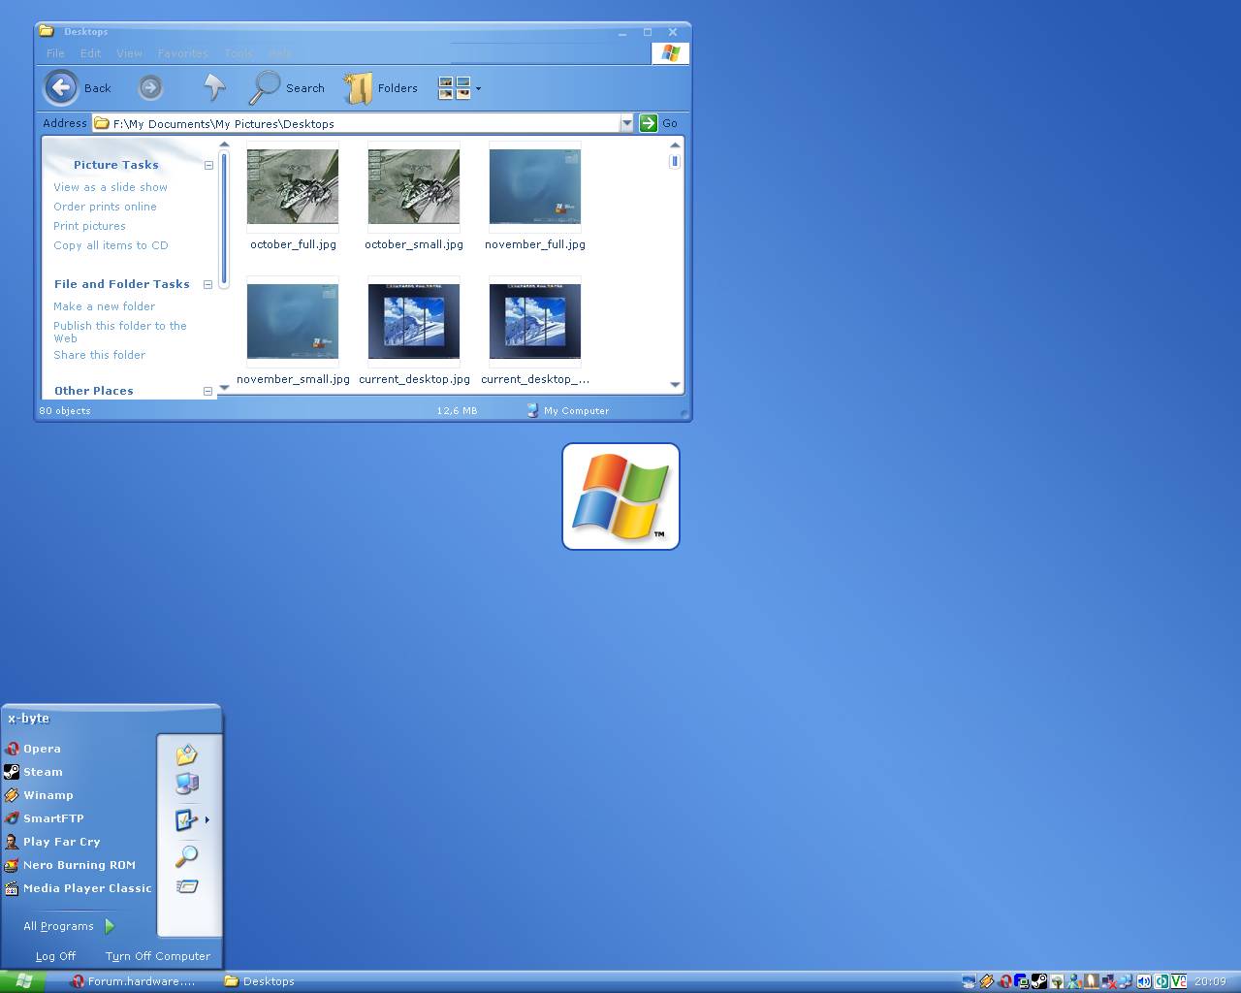Click the Forward arrow button in the toolbar
The width and height of the screenshot is (1241, 993).
(x=150, y=88)
